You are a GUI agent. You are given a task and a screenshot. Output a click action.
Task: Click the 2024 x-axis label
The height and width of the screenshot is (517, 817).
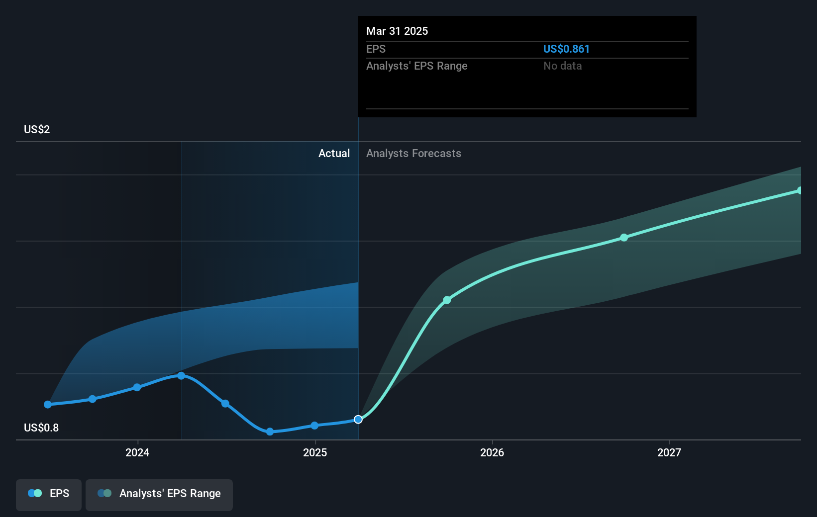137,452
